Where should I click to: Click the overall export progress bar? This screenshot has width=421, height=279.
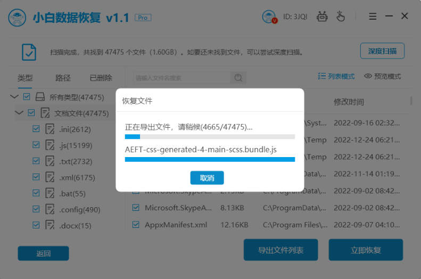[210, 137]
